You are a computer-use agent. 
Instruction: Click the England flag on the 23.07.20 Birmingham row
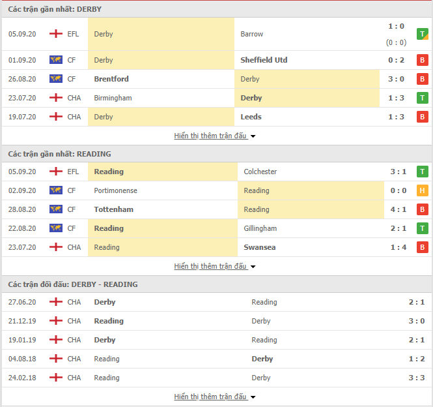pyautogui.click(x=56, y=98)
